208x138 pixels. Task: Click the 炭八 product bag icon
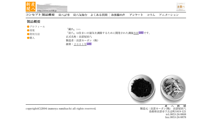(x=181, y=7)
